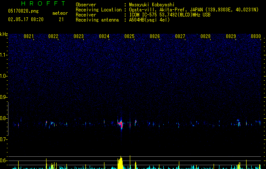Image resolution: width=266 pixels, height=169 pixels.
Task: Click the meteor count value 21
Action: [x=61, y=19]
